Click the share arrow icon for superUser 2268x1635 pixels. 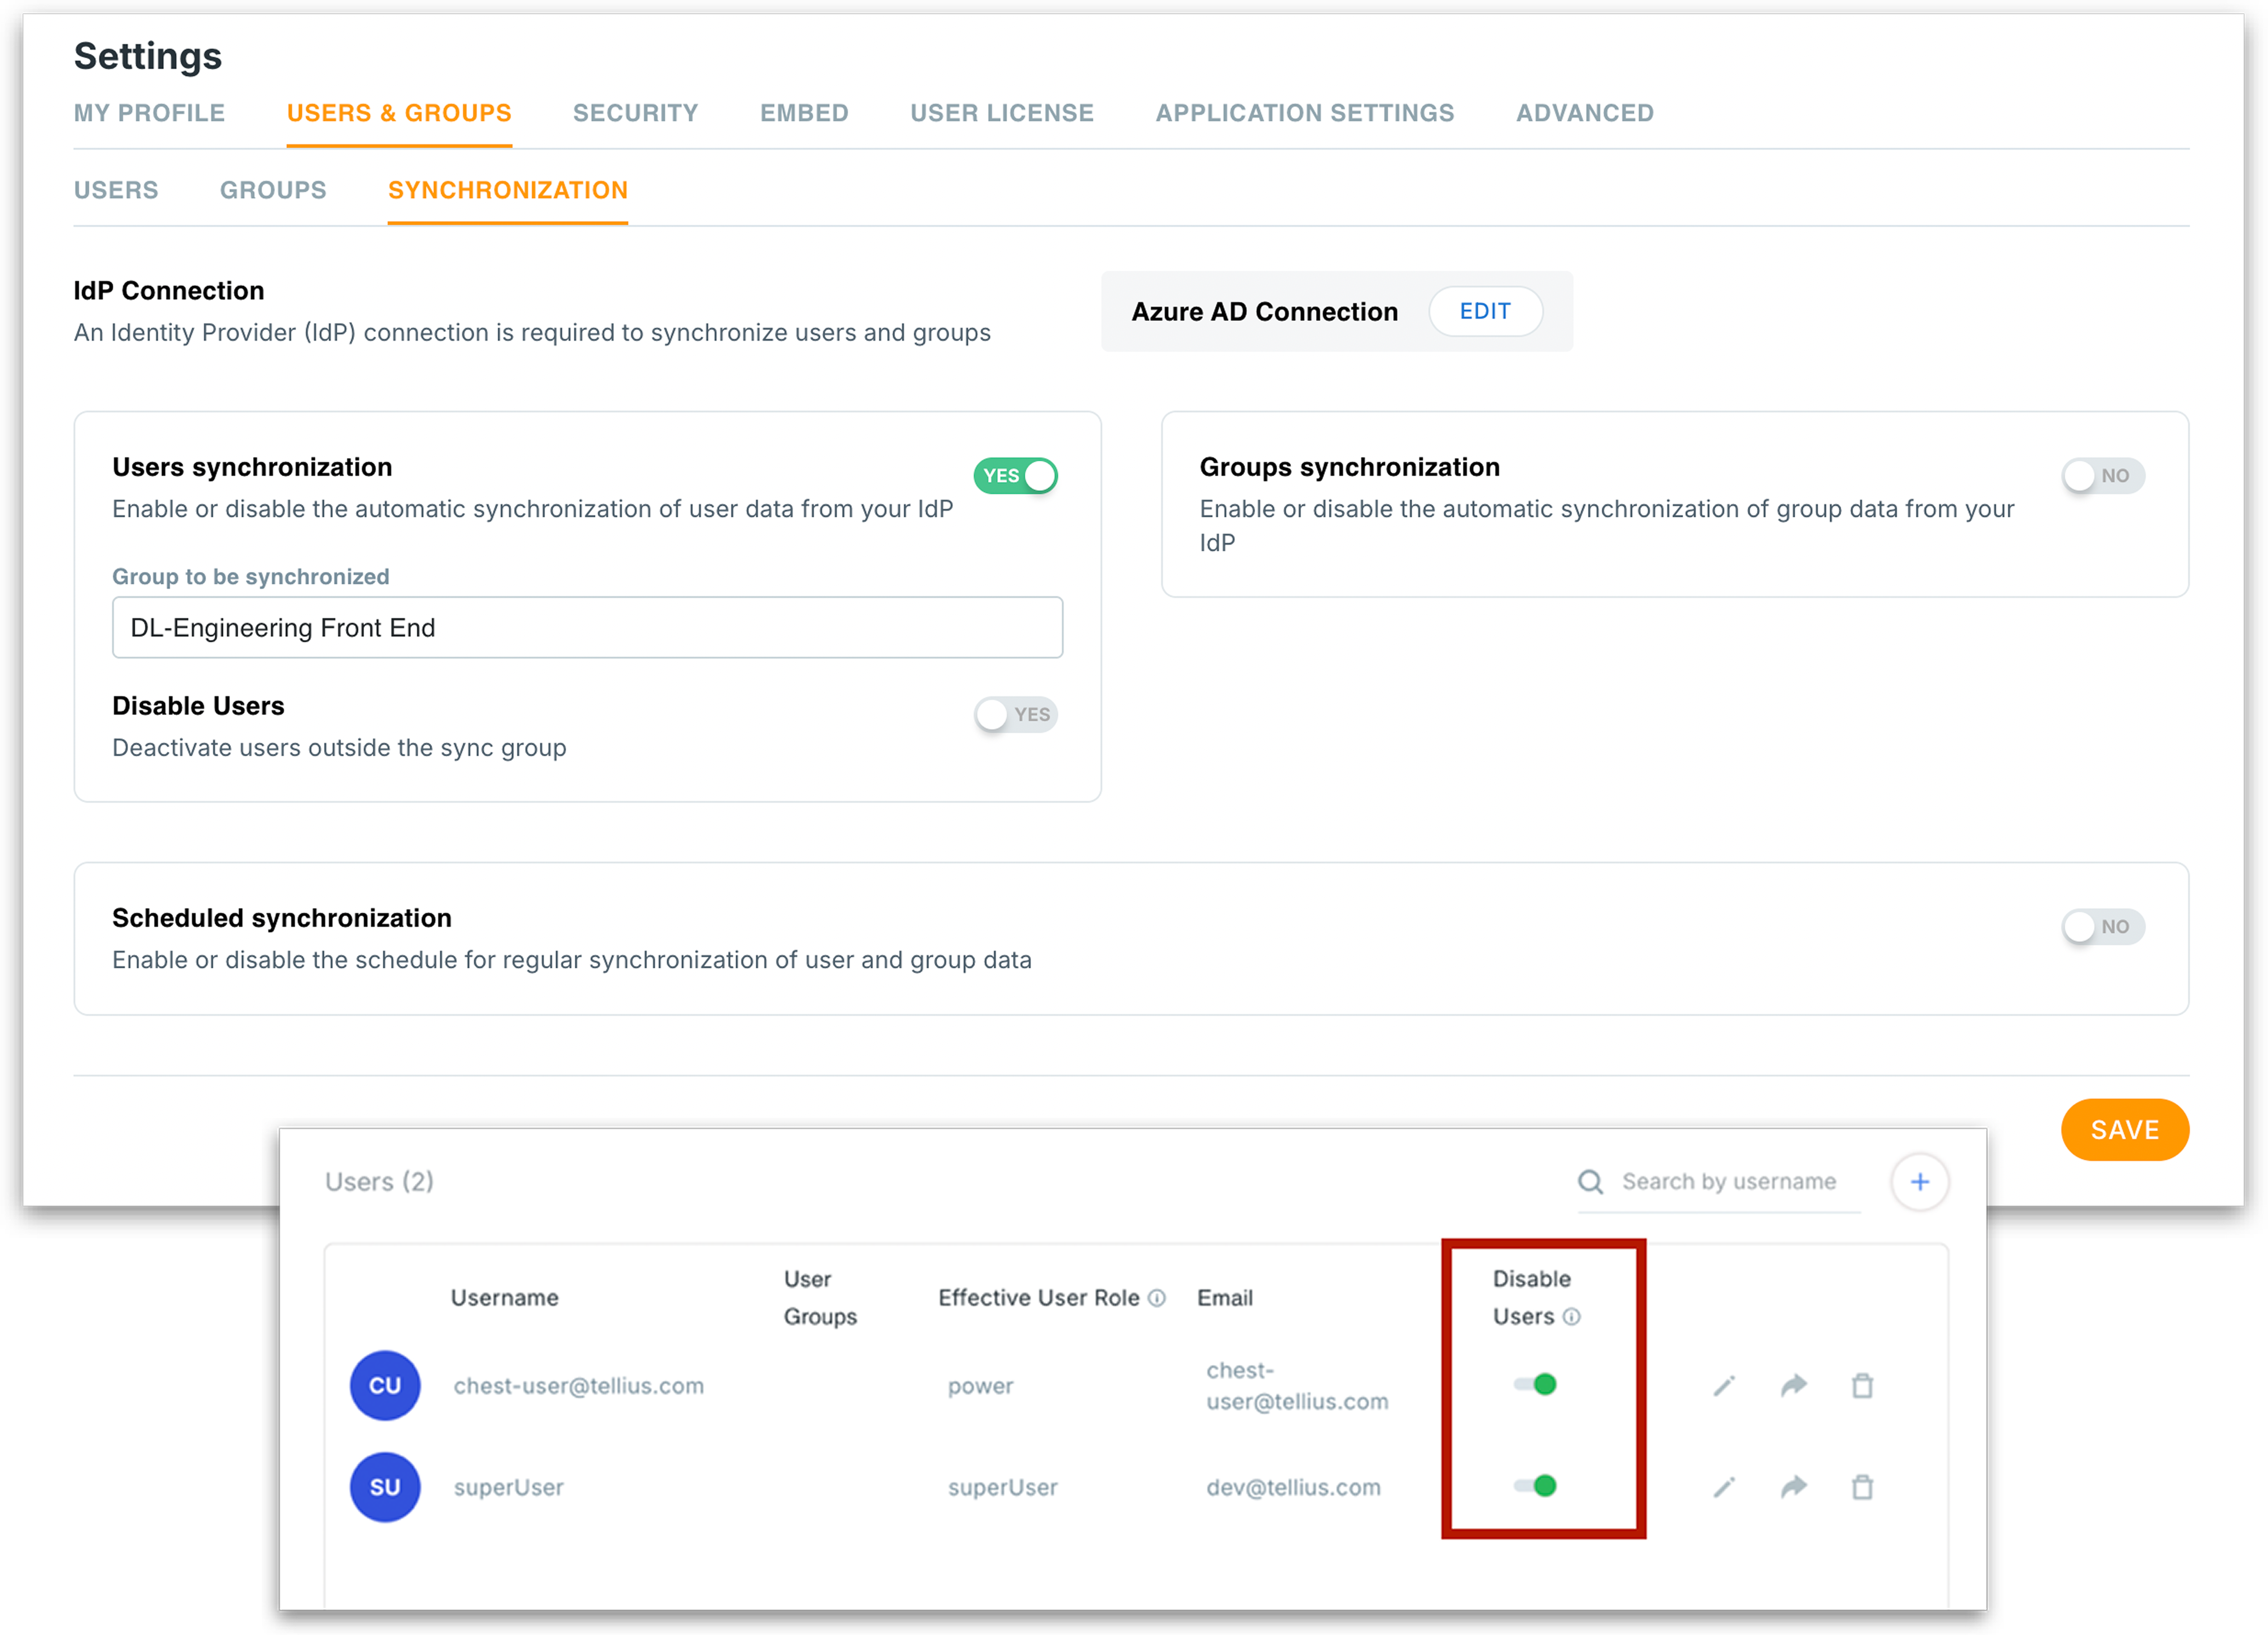point(1794,1487)
